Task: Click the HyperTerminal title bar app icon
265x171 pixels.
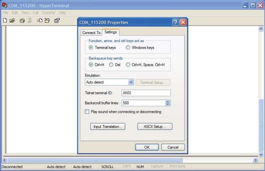Action: [x=4, y=5]
